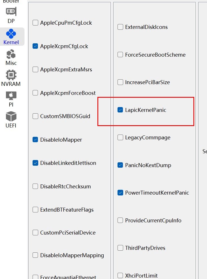
Task: Enable the IncreasePciBarSize checkbox
Action: 120,82
